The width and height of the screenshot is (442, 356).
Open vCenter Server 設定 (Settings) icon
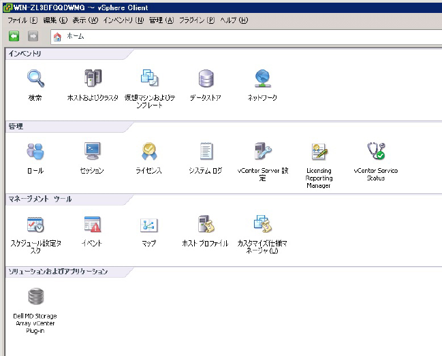point(263,150)
